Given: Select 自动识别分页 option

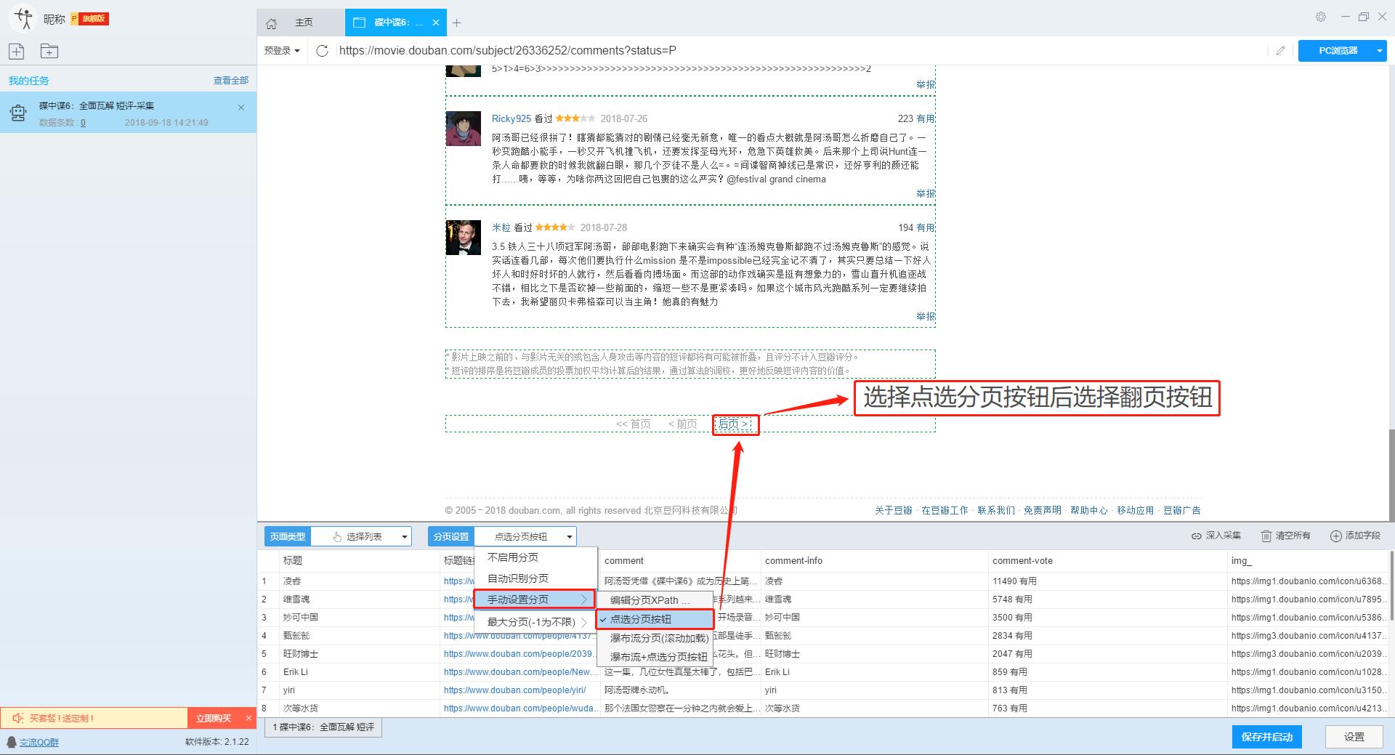Looking at the screenshot, I should point(535,578).
